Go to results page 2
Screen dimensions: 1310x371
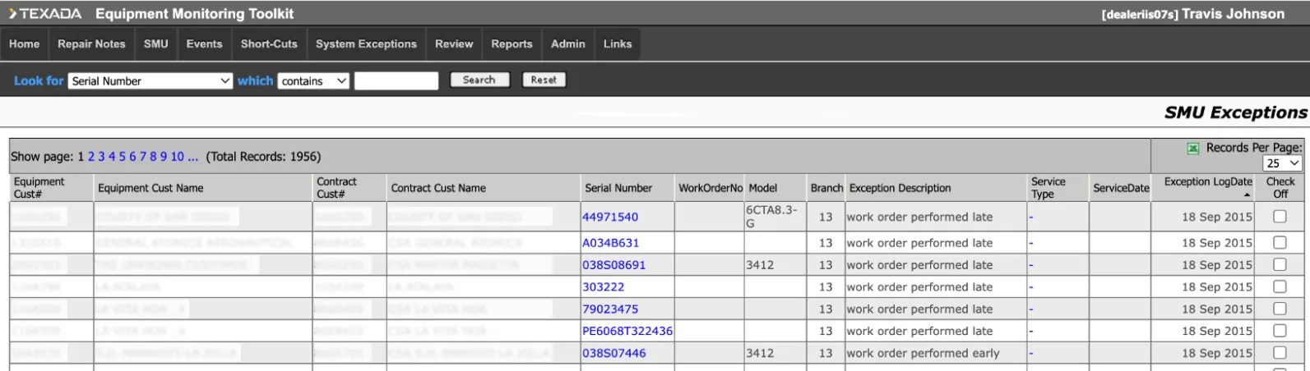point(91,157)
